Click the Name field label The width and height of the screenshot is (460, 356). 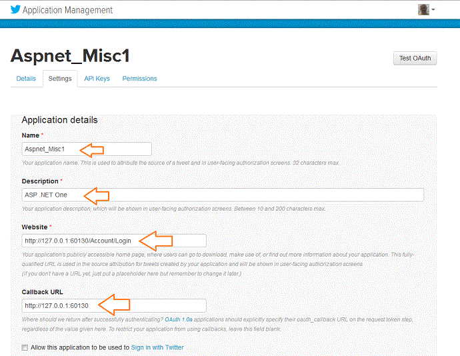coord(31,135)
